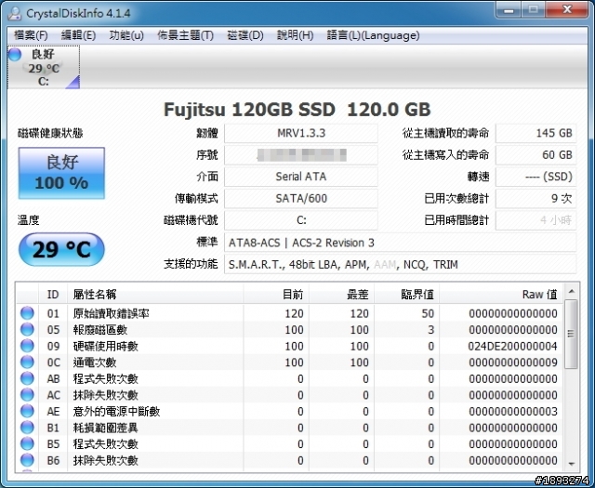Click the 最差 column header

(341, 294)
